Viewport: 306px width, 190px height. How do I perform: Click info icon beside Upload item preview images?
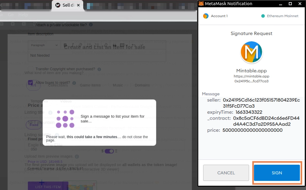tap(77, 156)
